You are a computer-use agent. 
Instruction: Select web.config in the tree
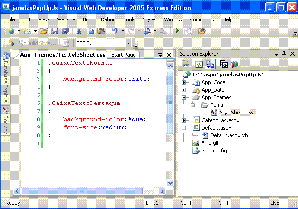point(214,151)
